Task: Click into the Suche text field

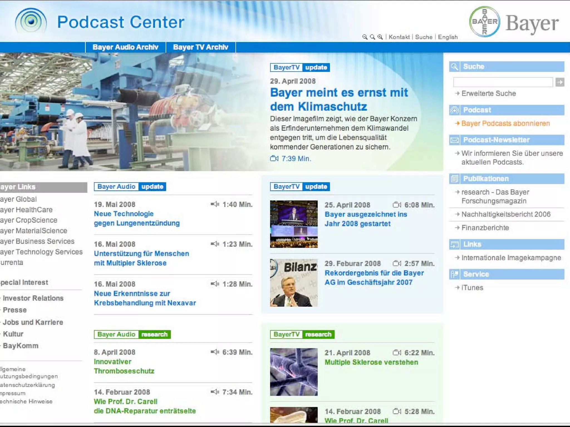Action: (503, 82)
